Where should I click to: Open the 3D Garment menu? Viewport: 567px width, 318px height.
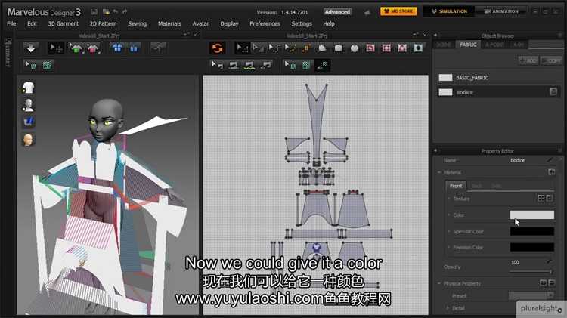pos(64,23)
